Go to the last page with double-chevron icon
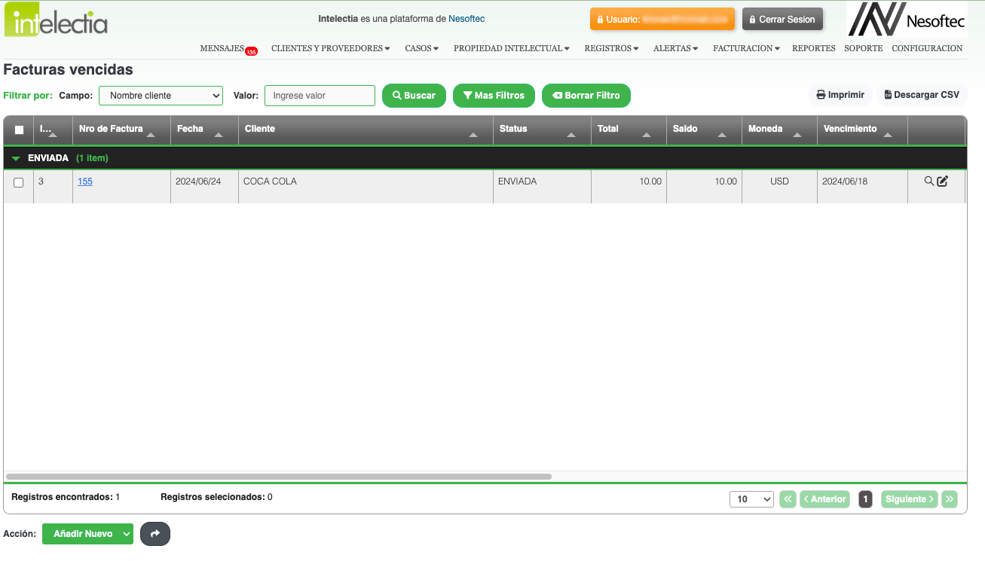This screenshot has height=561, width=985. click(x=949, y=499)
